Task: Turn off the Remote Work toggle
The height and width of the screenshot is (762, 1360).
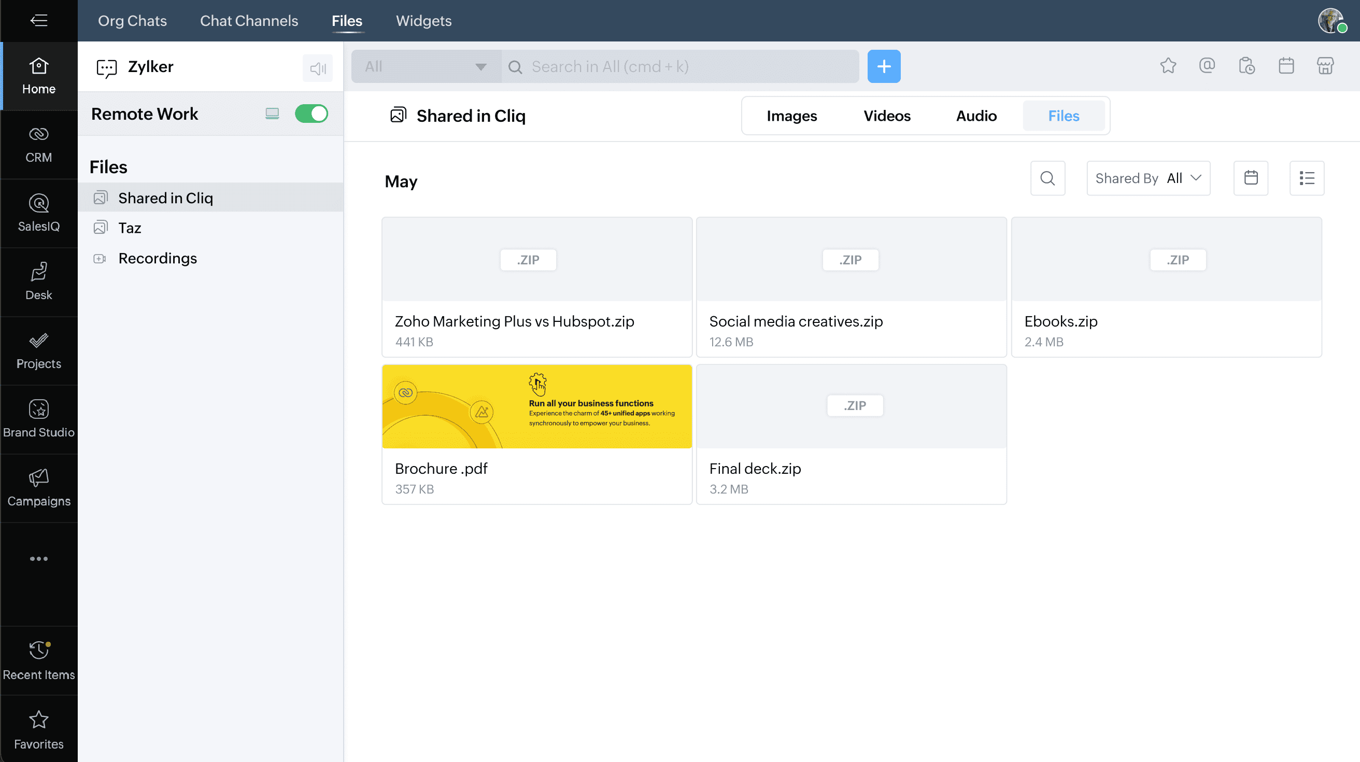Action: (311, 114)
